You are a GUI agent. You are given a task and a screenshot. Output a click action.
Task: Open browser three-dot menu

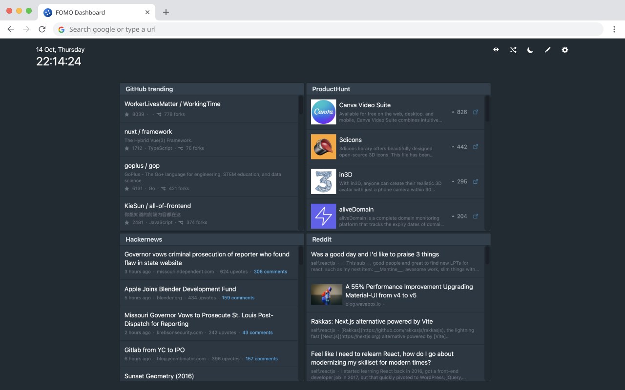coord(614,29)
